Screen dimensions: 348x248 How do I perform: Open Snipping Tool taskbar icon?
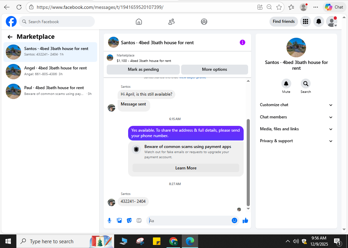(x=140, y=241)
